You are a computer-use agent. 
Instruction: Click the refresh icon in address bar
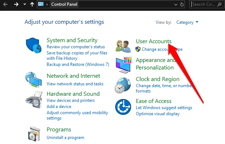pyautogui.click(x=182, y=4)
